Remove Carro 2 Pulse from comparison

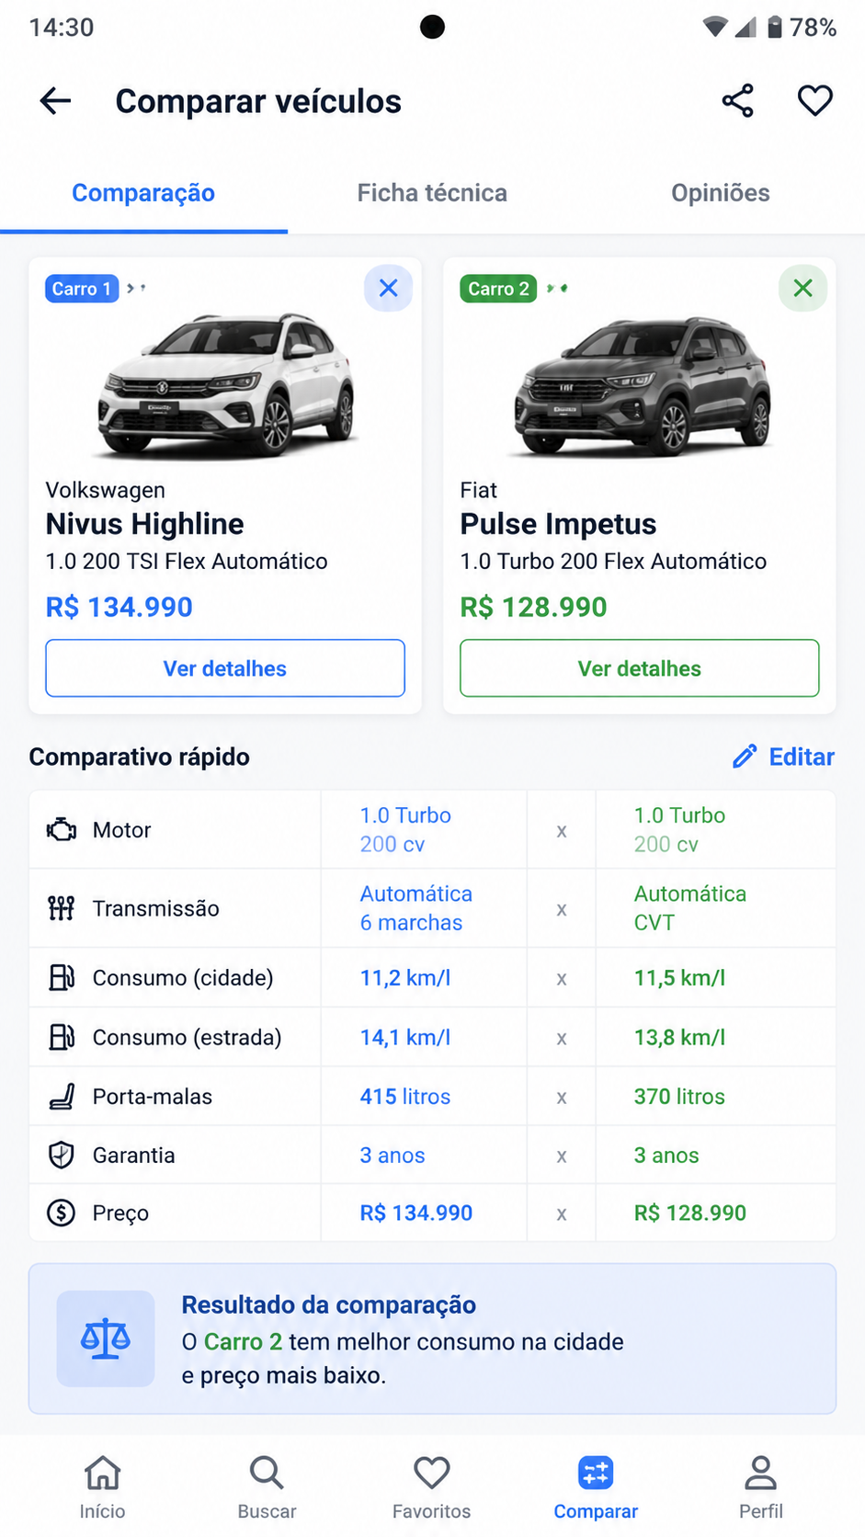click(x=802, y=288)
